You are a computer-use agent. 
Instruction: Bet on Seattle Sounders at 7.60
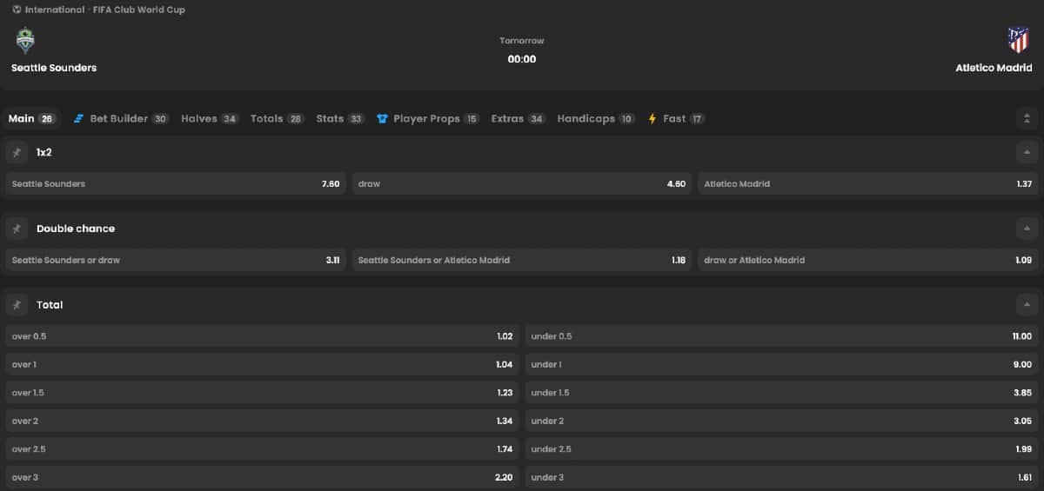tap(176, 184)
